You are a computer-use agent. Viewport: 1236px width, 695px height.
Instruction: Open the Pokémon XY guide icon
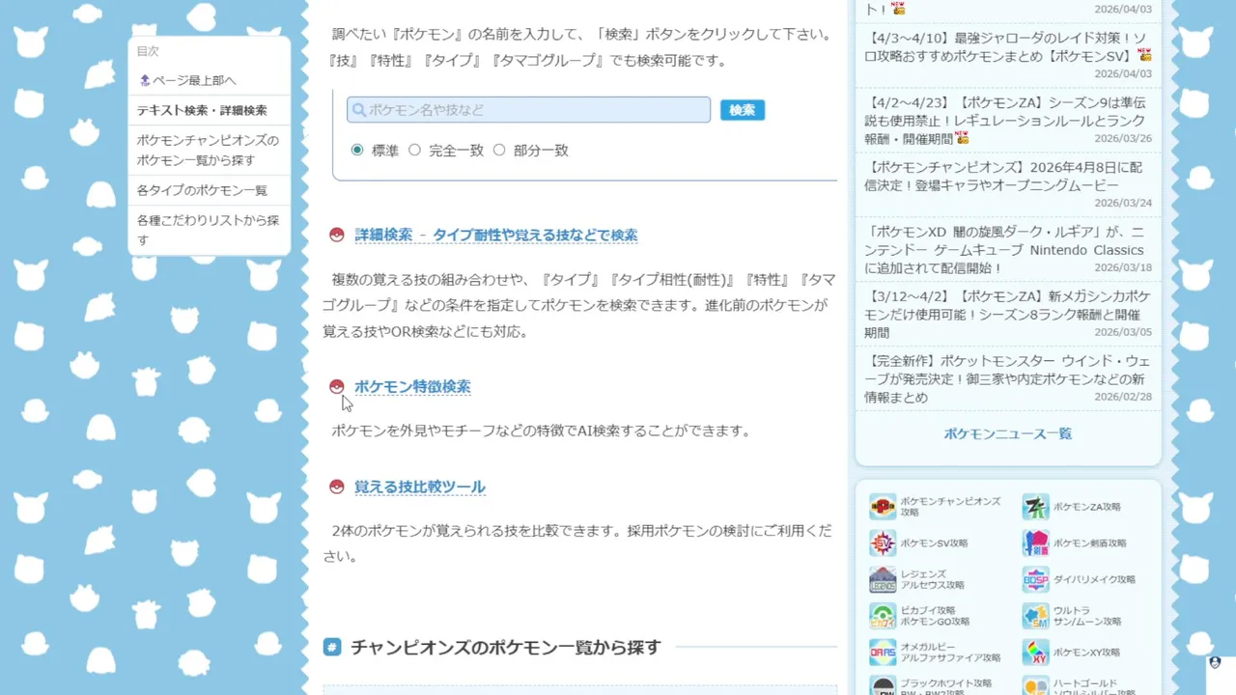pos(1036,653)
